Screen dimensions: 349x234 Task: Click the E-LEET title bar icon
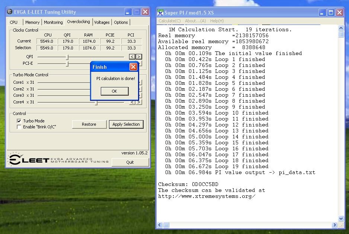click(10, 12)
